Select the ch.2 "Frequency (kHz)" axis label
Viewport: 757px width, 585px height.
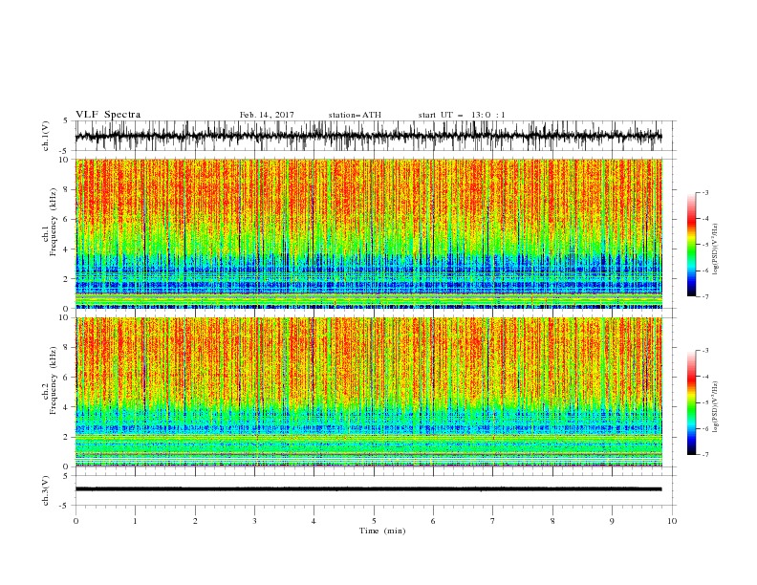coord(54,379)
